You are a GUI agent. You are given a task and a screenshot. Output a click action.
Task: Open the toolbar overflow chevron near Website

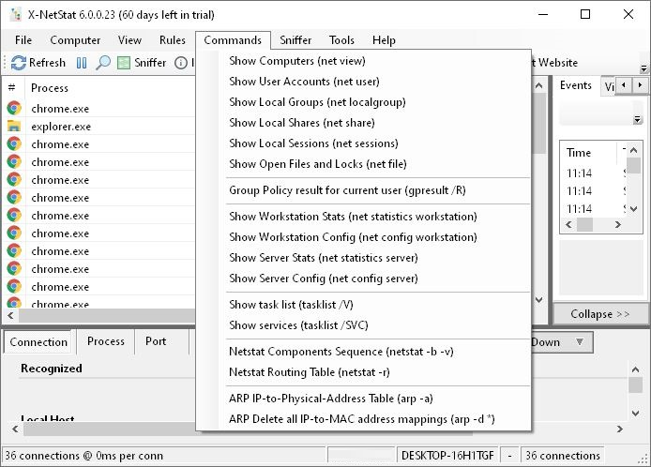coord(643,68)
